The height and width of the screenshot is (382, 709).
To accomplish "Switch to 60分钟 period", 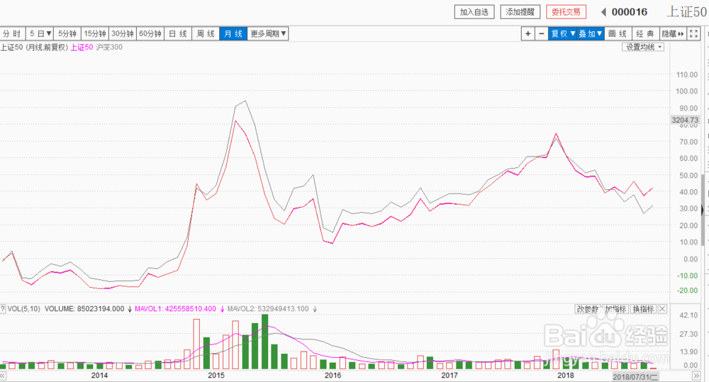I will 150,34.
